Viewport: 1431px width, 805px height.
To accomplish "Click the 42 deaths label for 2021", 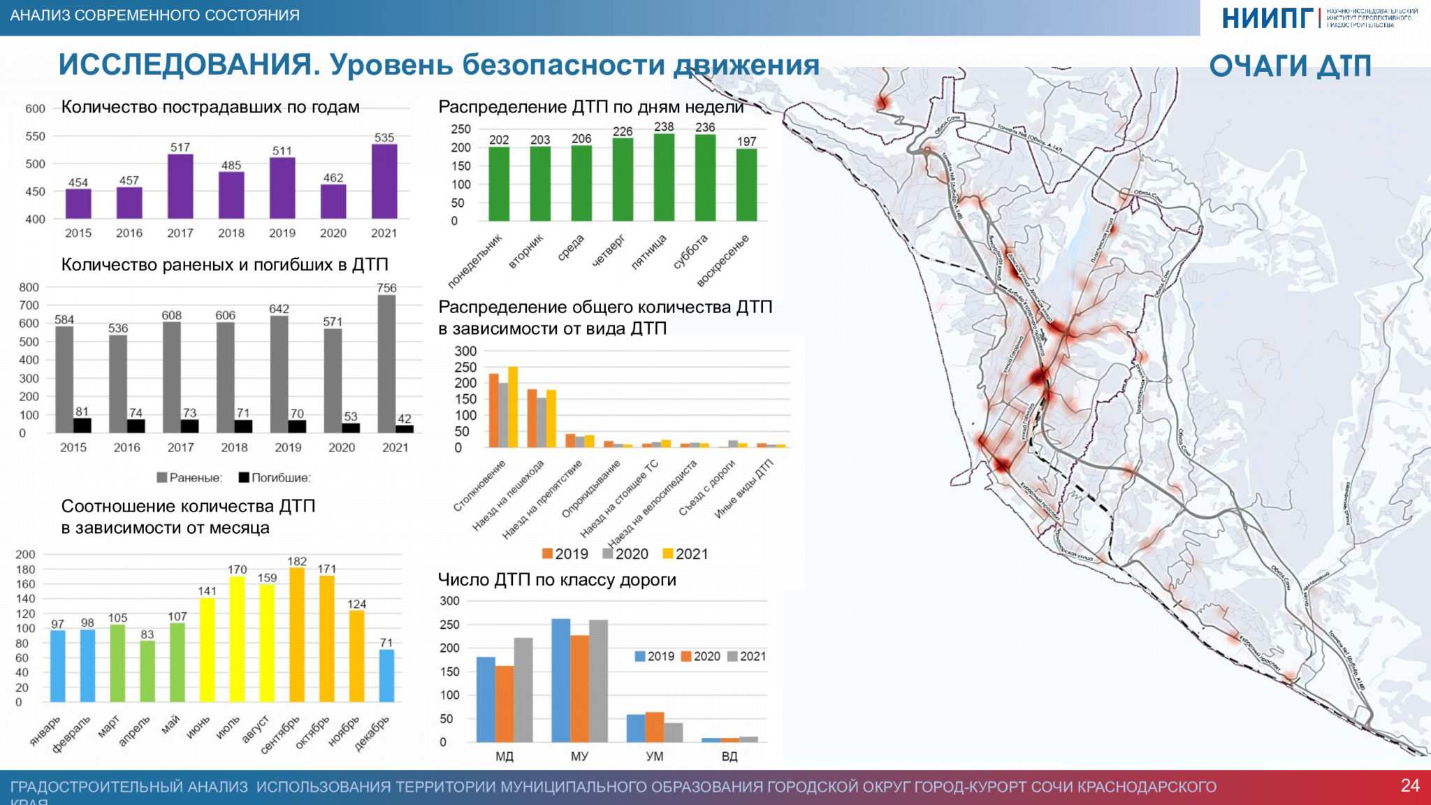I will [x=405, y=419].
